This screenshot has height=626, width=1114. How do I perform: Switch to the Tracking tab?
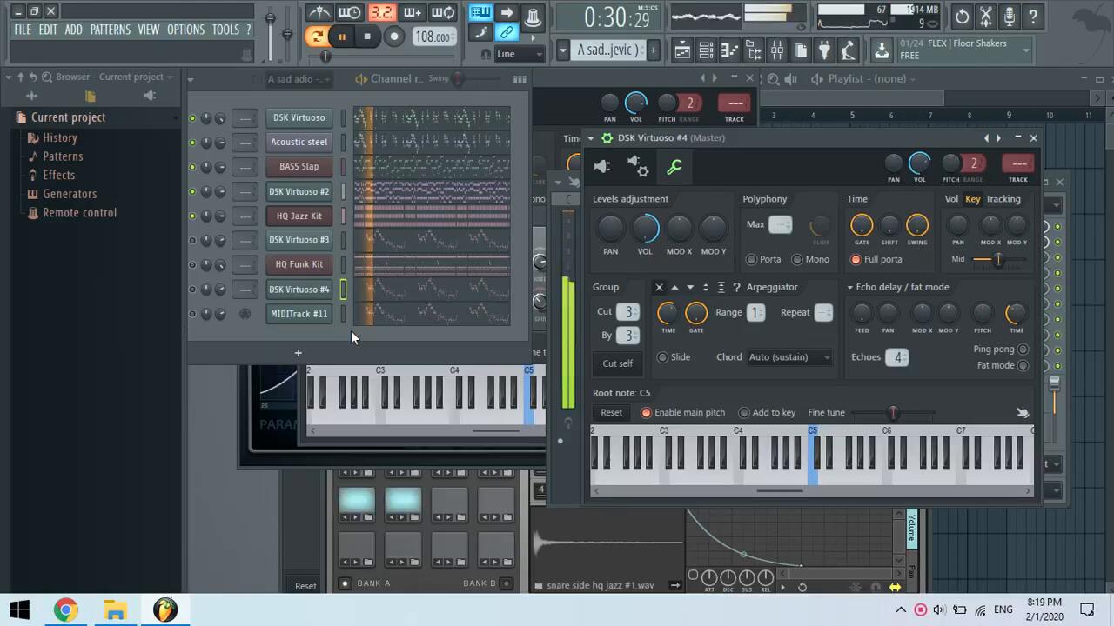click(1003, 199)
